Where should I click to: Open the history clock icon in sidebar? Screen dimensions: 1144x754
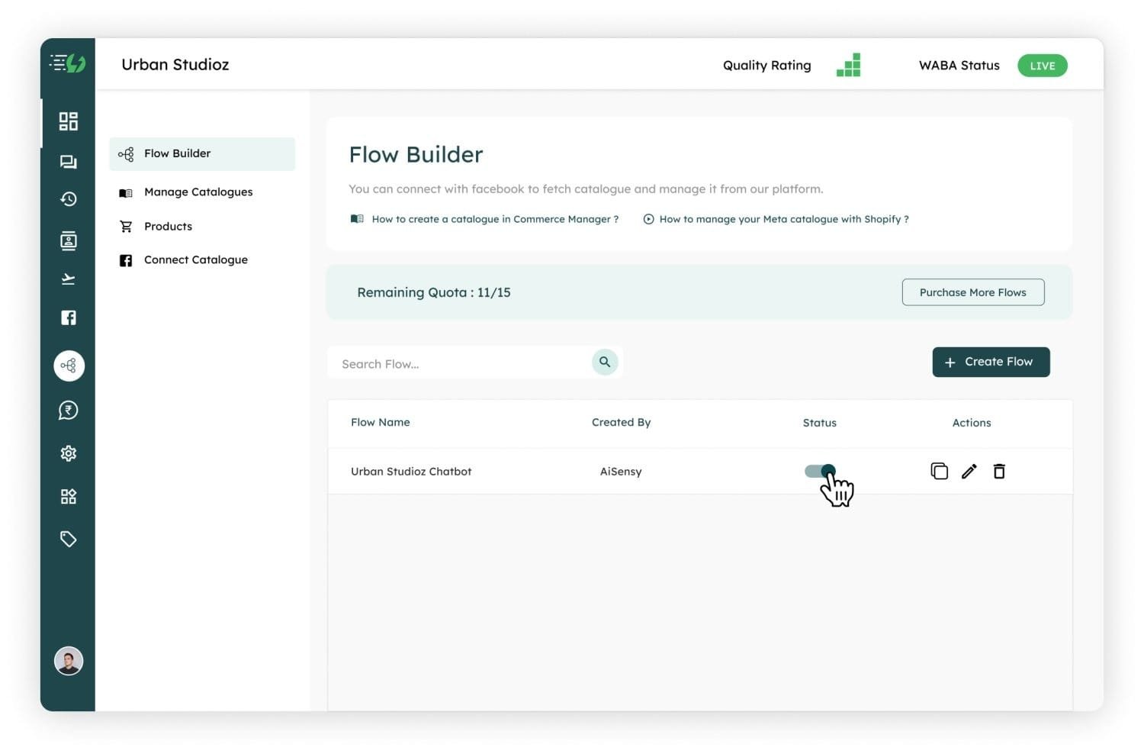click(69, 199)
